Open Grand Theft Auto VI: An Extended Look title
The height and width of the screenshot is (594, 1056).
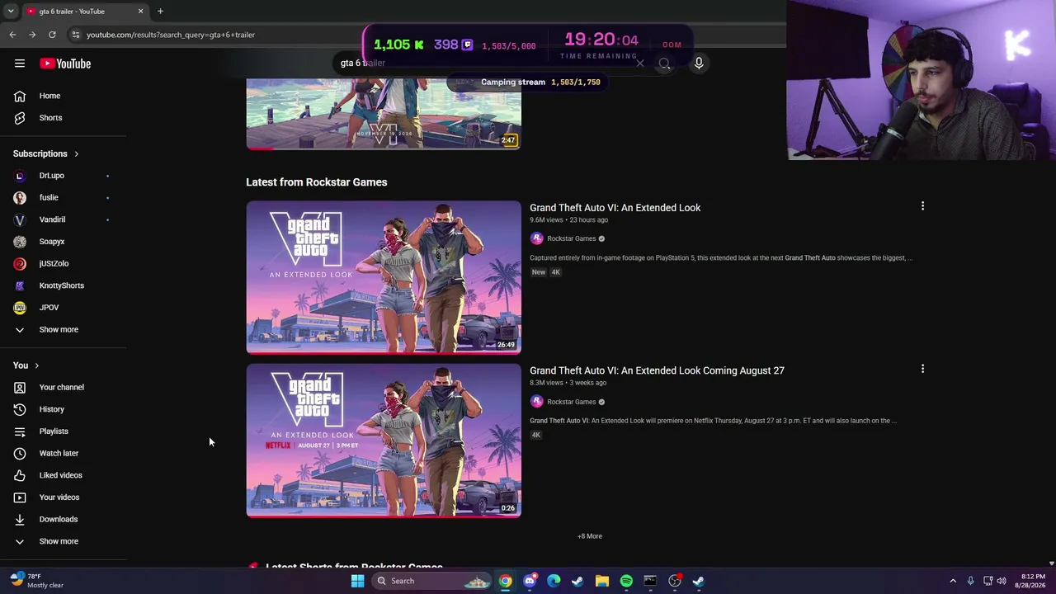(x=615, y=208)
